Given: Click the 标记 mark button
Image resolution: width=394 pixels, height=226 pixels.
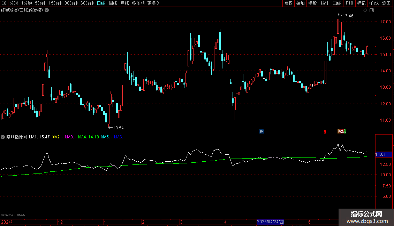Looking at the screenshot, I should [x=361, y=3].
